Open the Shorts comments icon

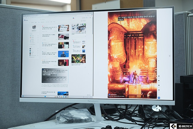point(159,85)
